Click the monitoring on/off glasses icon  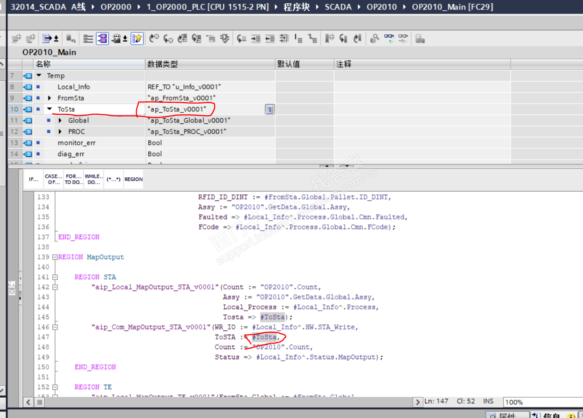pyautogui.click(x=389, y=39)
